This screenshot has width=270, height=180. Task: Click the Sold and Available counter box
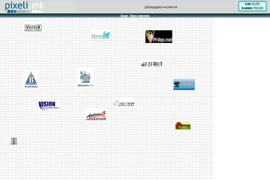(x=252, y=6)
